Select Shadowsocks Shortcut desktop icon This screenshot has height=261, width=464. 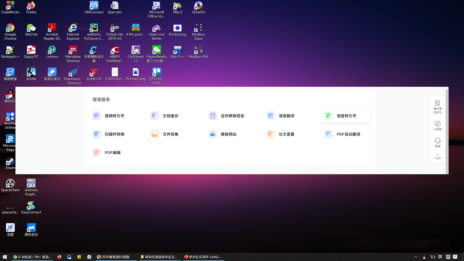pos(73,76)
